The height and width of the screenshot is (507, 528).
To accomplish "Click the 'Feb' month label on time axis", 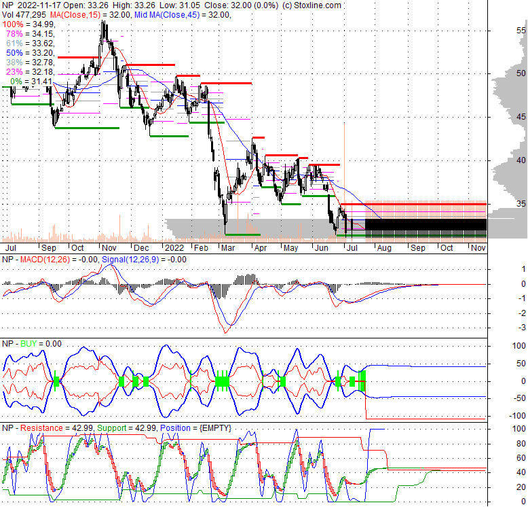I will pyautogui.click(x=201, y=248).
